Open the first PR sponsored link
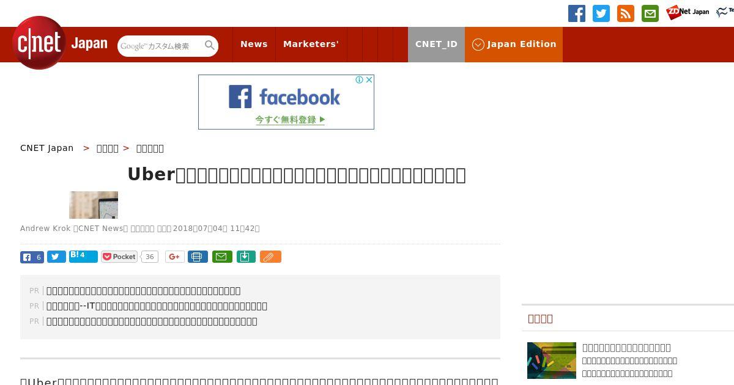Screen dimensions: 734x385 pyautogui.click(x=143, y=291)
